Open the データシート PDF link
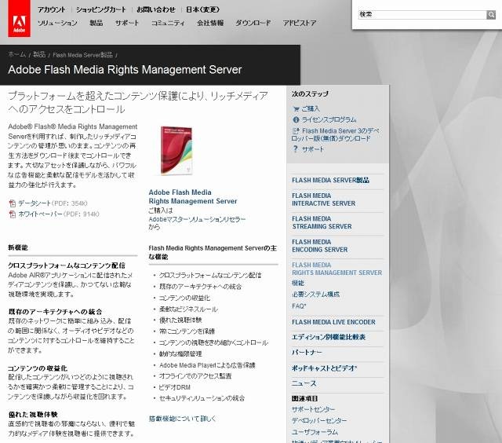 (x=35, y=203)
